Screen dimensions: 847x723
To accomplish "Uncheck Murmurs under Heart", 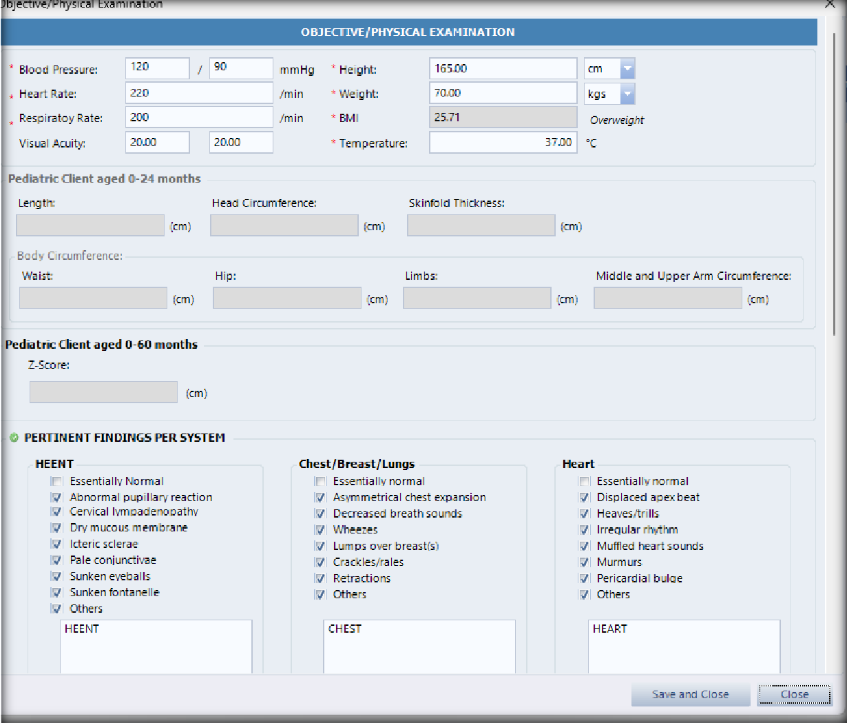I will point(584,562).
